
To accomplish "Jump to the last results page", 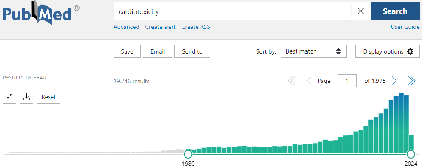I will (x=412, y=81).
